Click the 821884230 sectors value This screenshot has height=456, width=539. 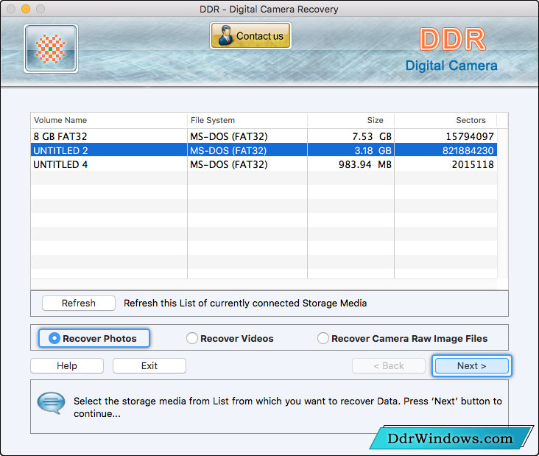tap(468, 150)
